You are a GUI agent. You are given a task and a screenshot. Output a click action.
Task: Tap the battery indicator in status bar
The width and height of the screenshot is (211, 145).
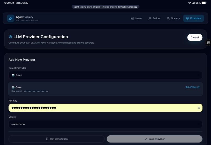204,3
